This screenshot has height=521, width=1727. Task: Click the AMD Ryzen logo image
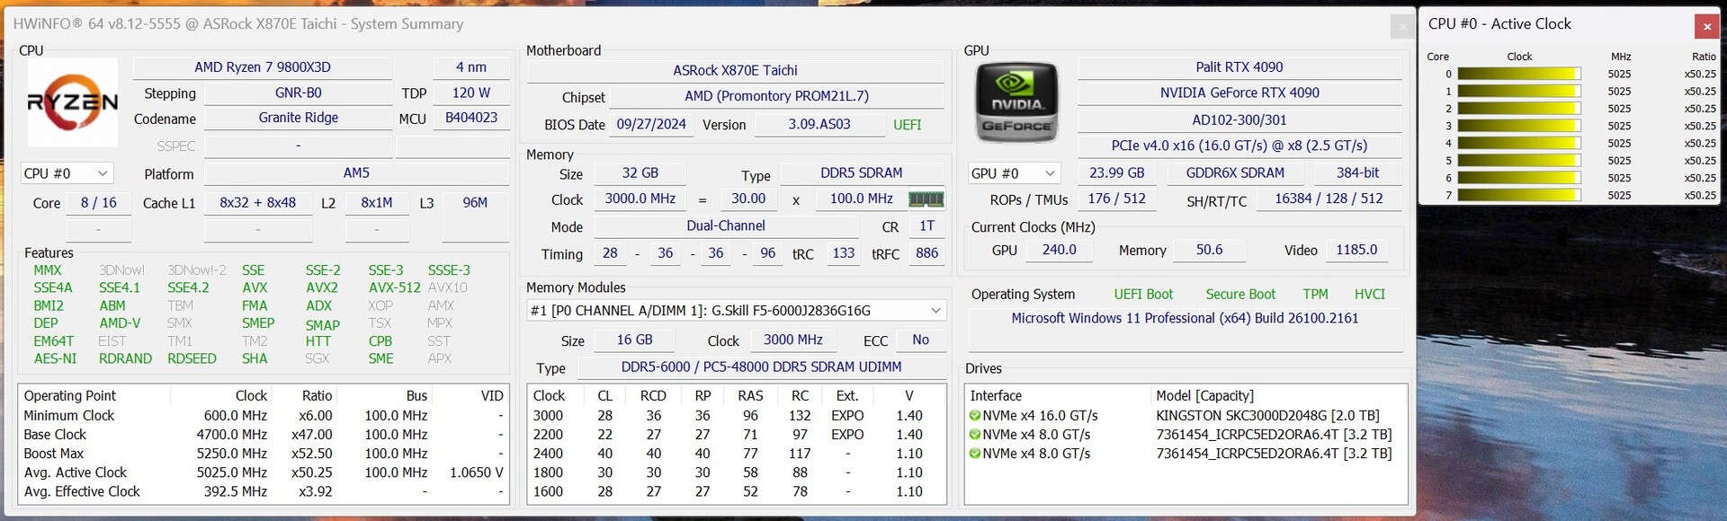point(72,102)
